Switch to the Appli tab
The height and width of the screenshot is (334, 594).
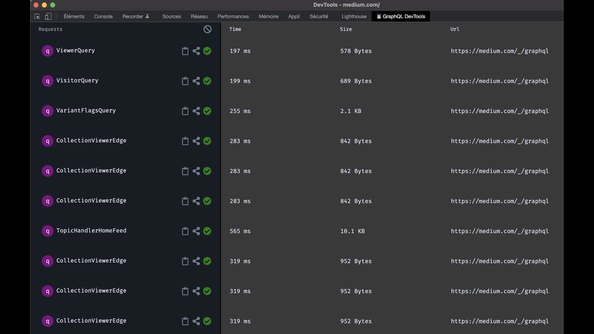click(x=294, y=16)
